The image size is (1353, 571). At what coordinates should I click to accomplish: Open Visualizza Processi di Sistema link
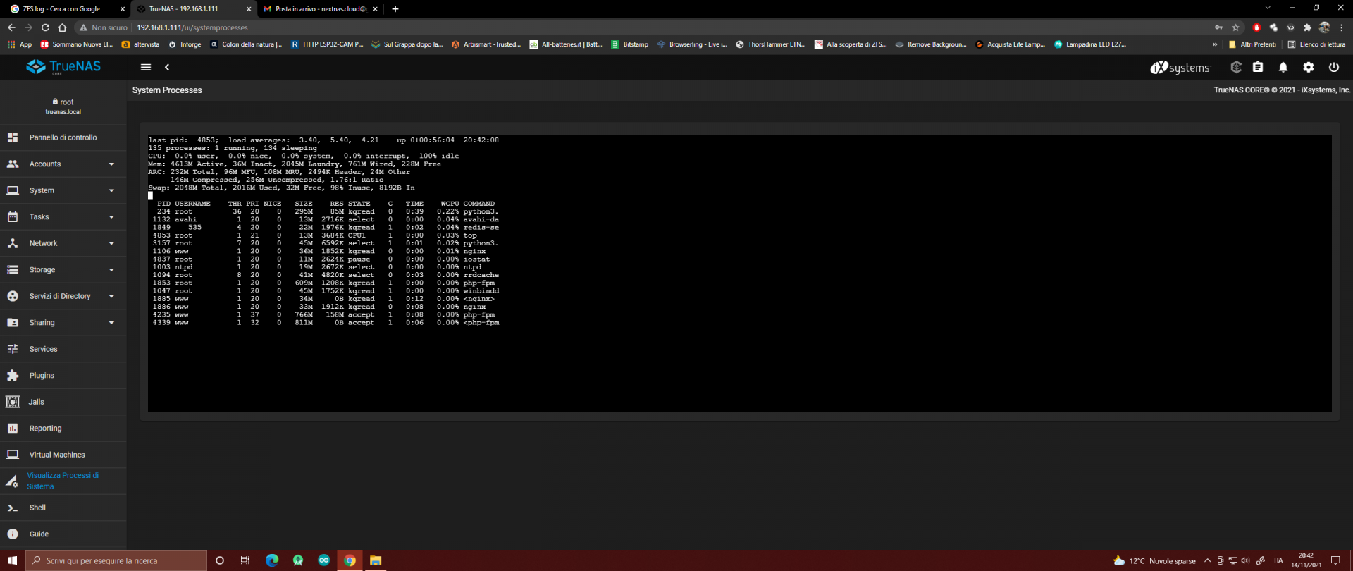tap(63, 481)
